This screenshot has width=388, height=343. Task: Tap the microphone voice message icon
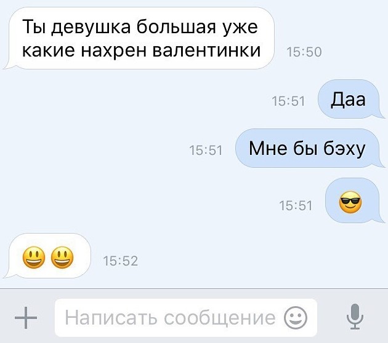tap(355, 317)
